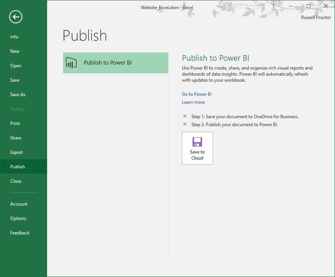The image size is (335, 277).
Task: Open the help question mark icon
Action: point(273,6)
